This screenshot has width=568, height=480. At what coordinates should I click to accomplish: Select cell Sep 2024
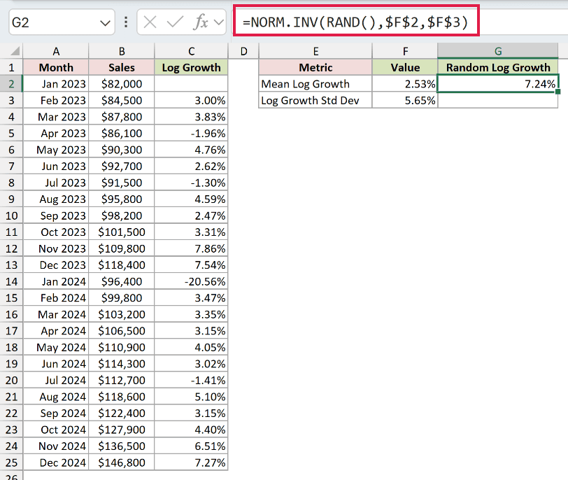coord(56,414)
